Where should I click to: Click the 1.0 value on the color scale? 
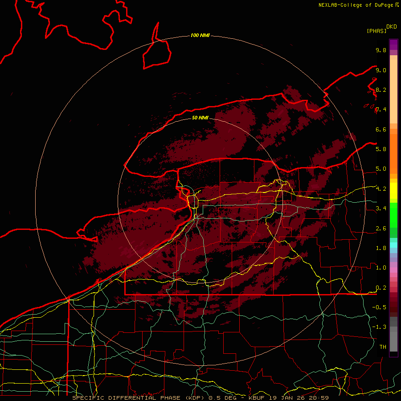(x=381, y=268)
